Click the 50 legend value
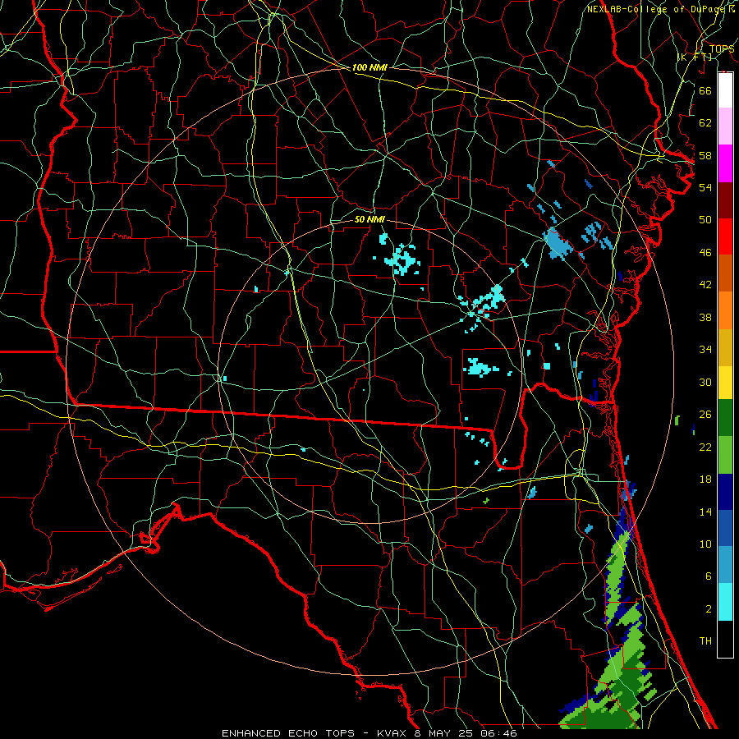This screenshot has width=739, height=739. (705, 220)
